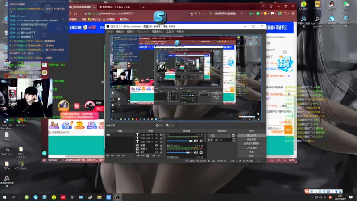357x201 pixels.
Task: Open the Epic Games Launcher desktop icon
Action: (317, 21)
